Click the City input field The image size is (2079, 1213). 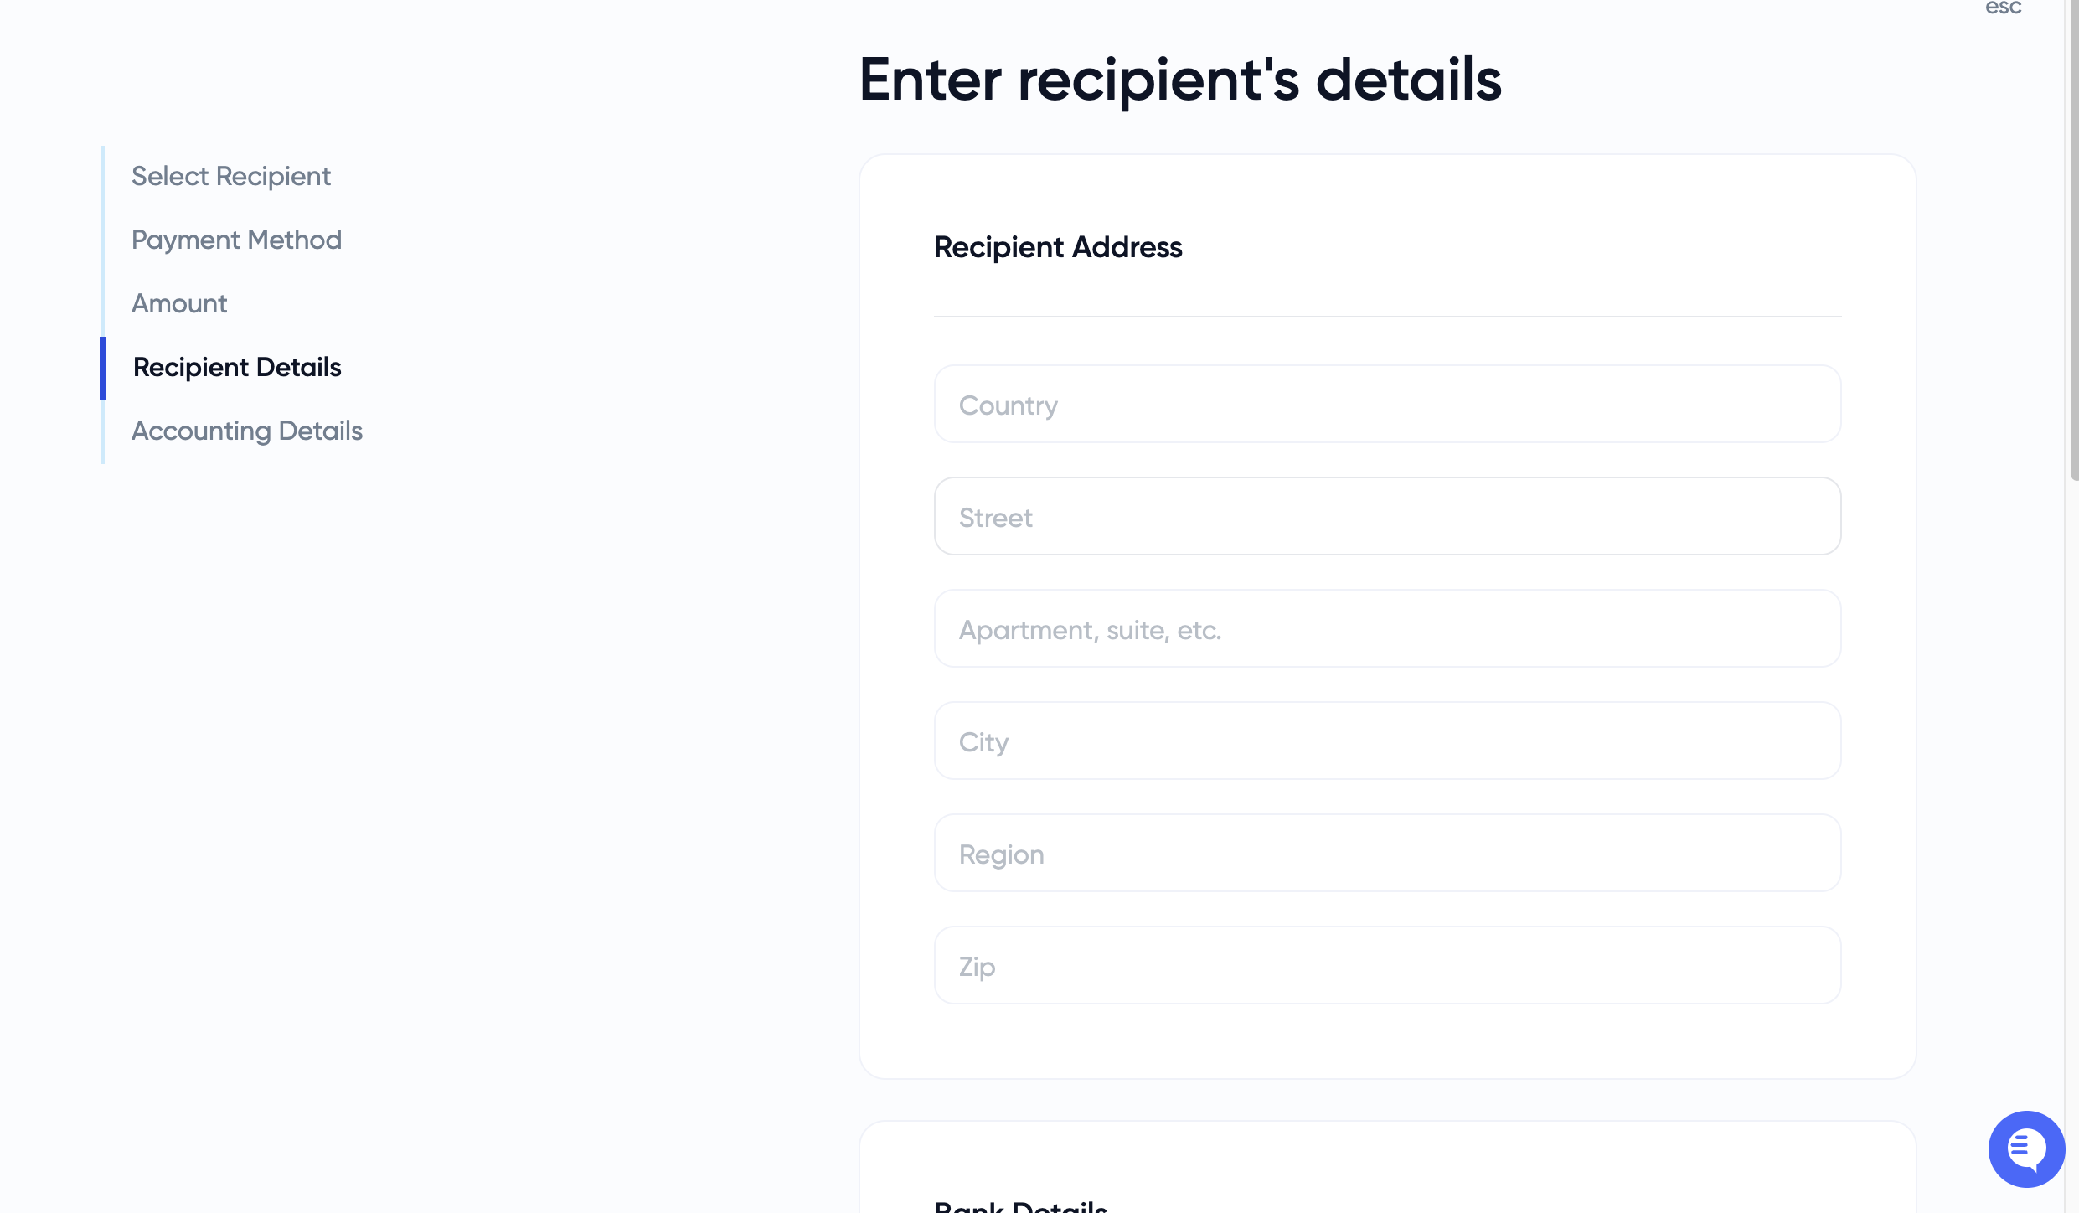tap(1387, 741)
